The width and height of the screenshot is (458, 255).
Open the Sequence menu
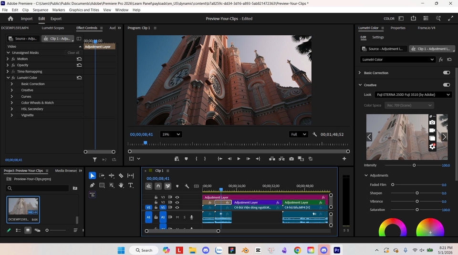tap(41, 10)
